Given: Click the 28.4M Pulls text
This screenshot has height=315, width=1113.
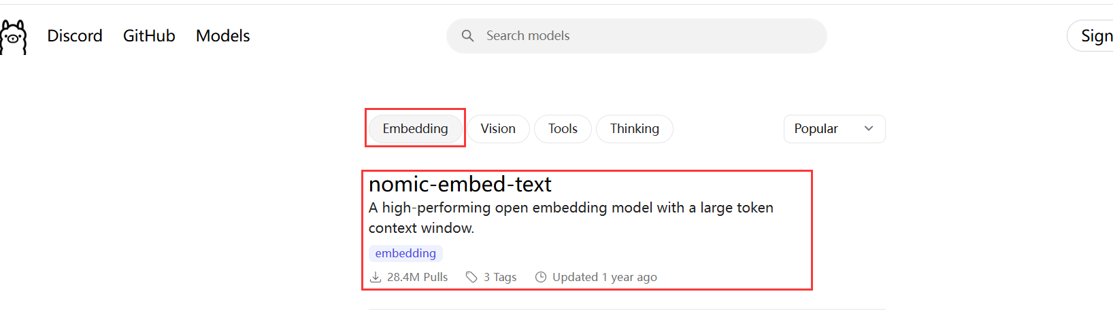Looking at the screenshot, I should coord(417,277).
